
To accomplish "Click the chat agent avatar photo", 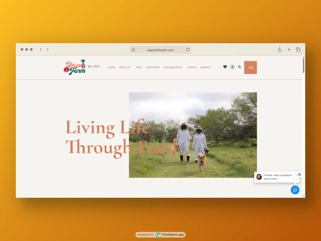I will pos(259,177).
